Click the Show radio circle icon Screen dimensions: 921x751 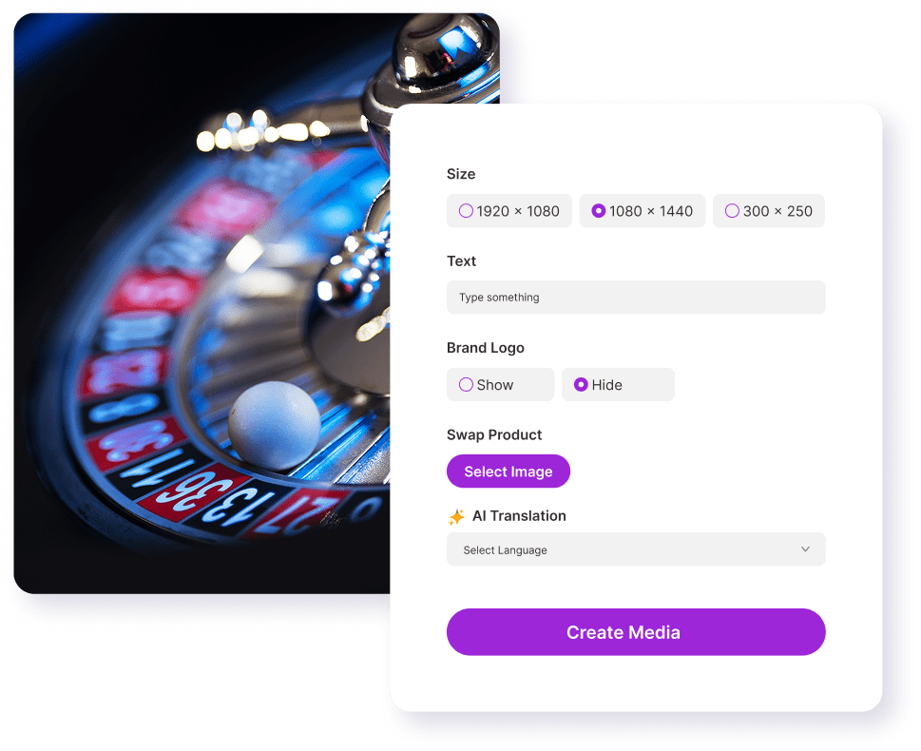tap(466, 385)
